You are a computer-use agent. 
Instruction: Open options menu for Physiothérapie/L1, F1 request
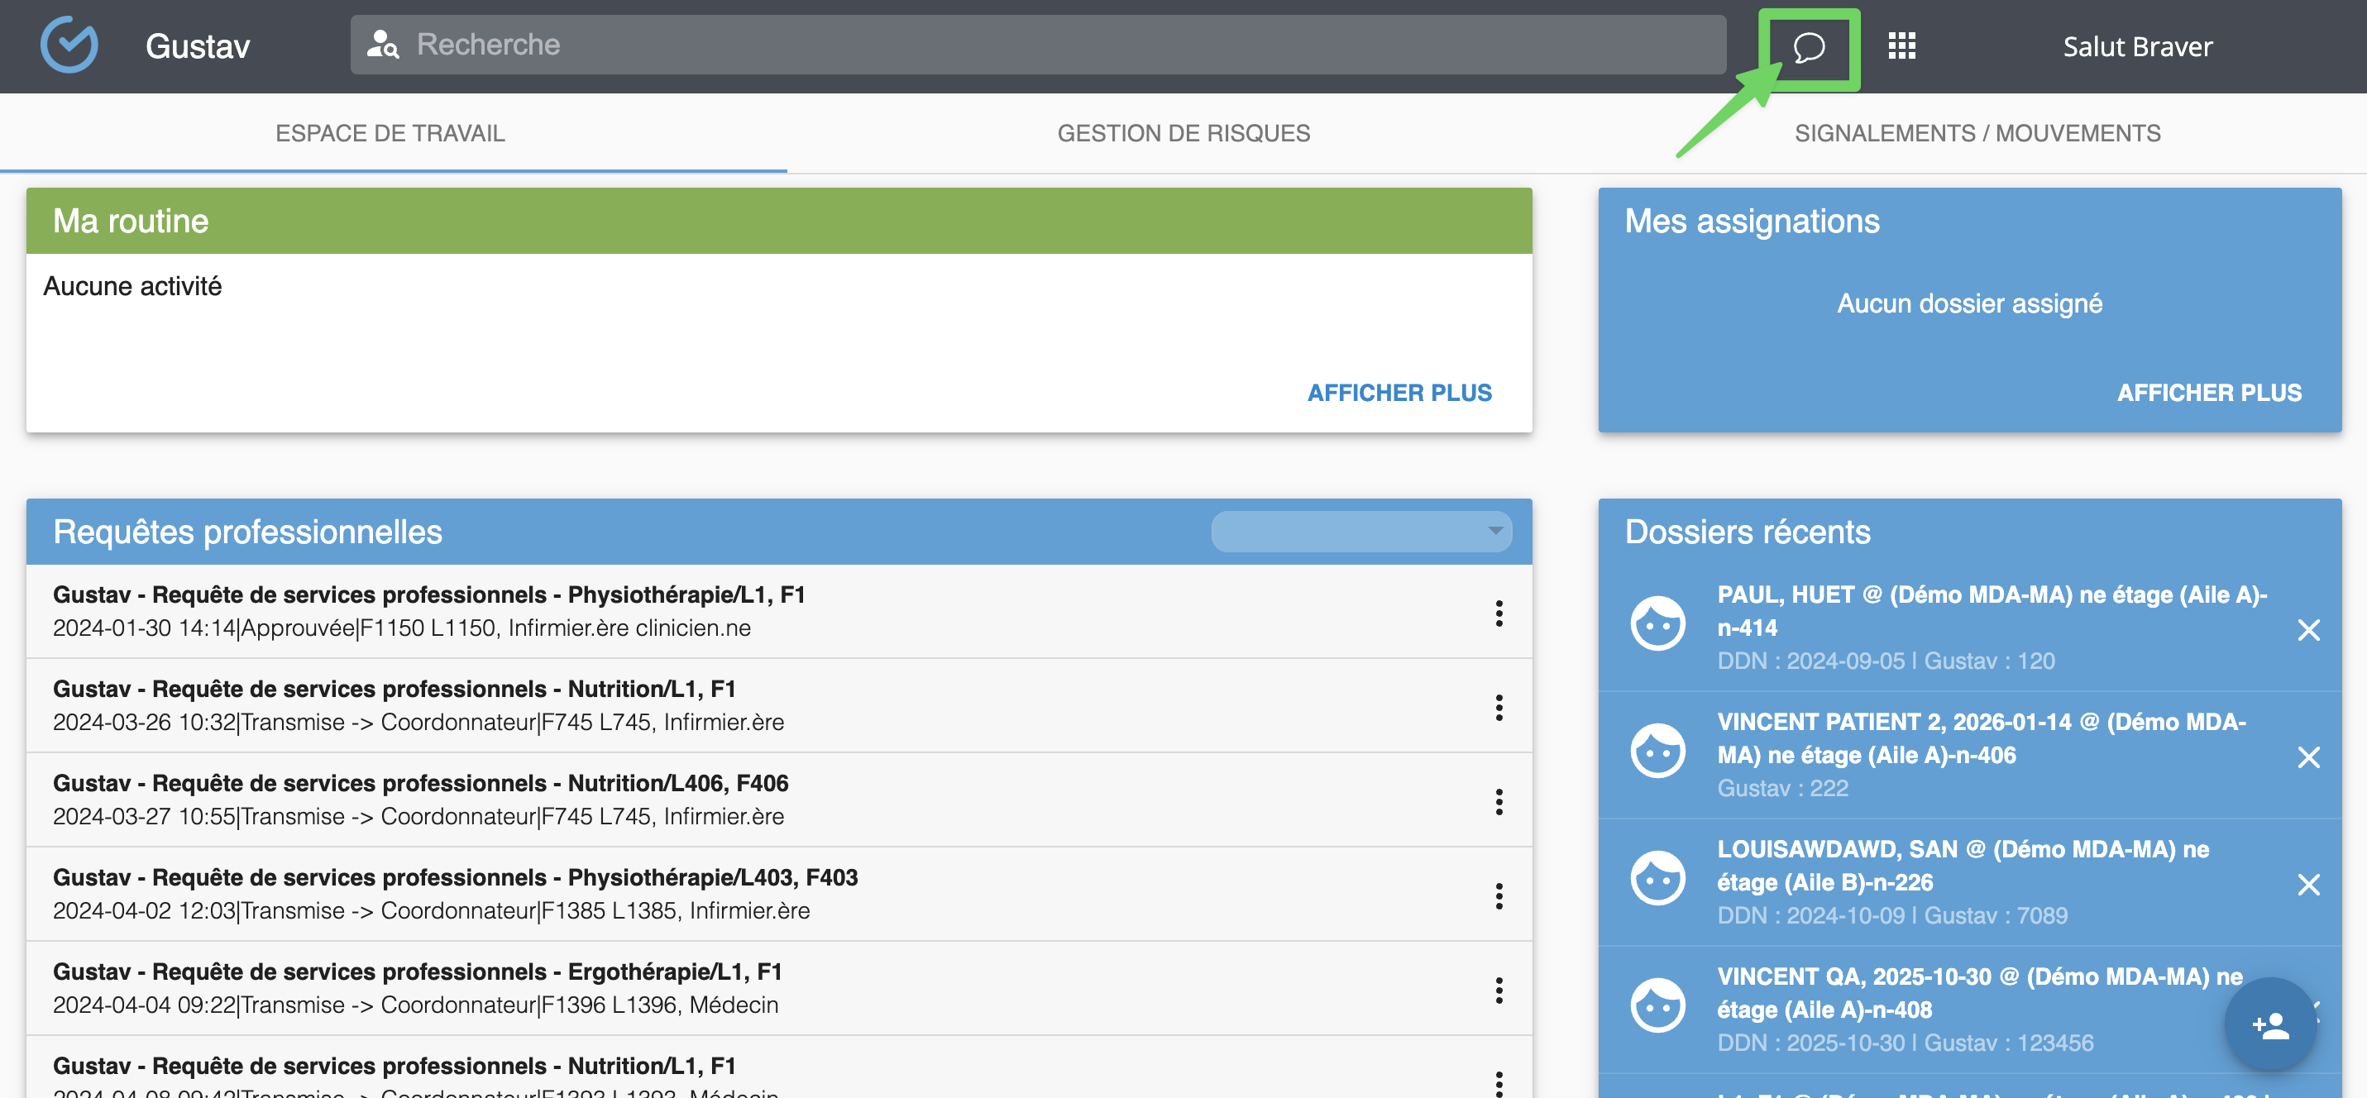click(x=1498, y=613)
